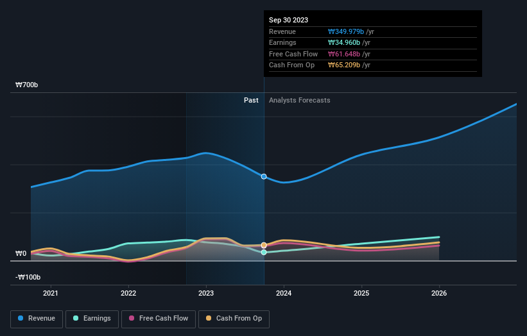
Task: Click the Past section label
Action: point(251,101)
